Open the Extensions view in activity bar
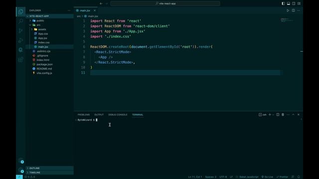Screen dimensions: 319x179 click(x=21, y=60)
